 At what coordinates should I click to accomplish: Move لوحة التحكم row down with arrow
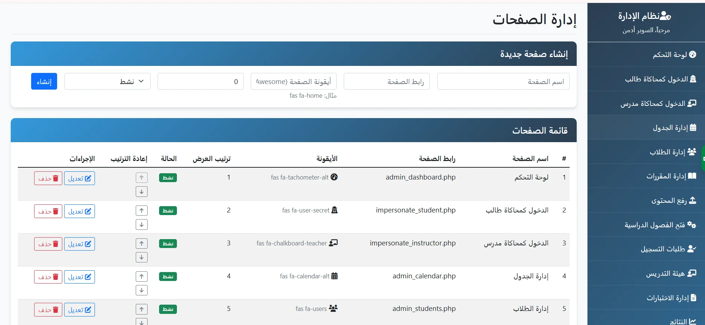click(x=142, y=192)
